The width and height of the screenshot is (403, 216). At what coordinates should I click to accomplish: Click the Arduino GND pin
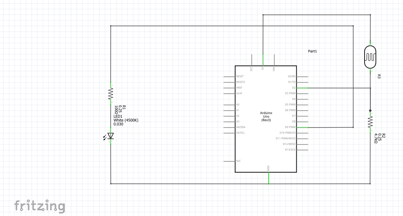coord(269,178)
